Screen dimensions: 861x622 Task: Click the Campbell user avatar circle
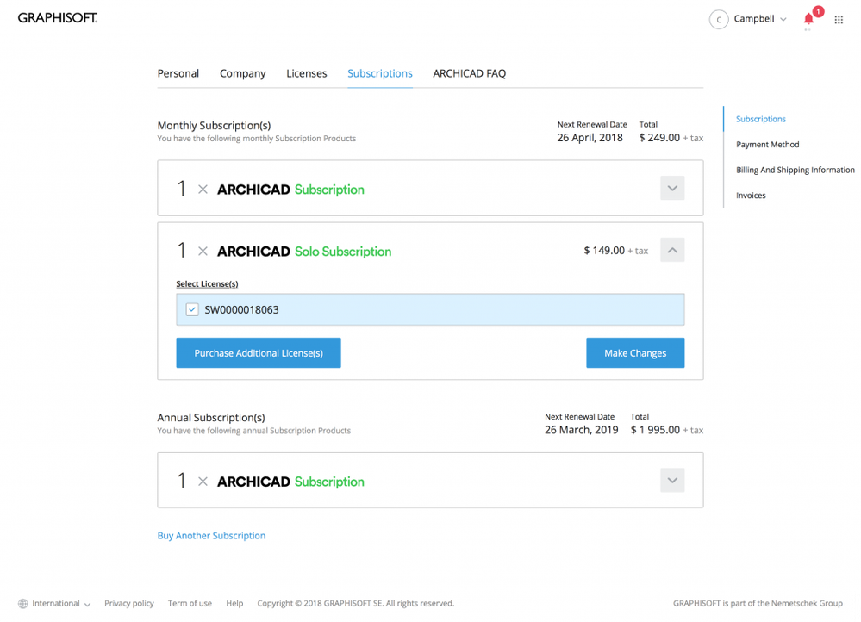[719, 19]
